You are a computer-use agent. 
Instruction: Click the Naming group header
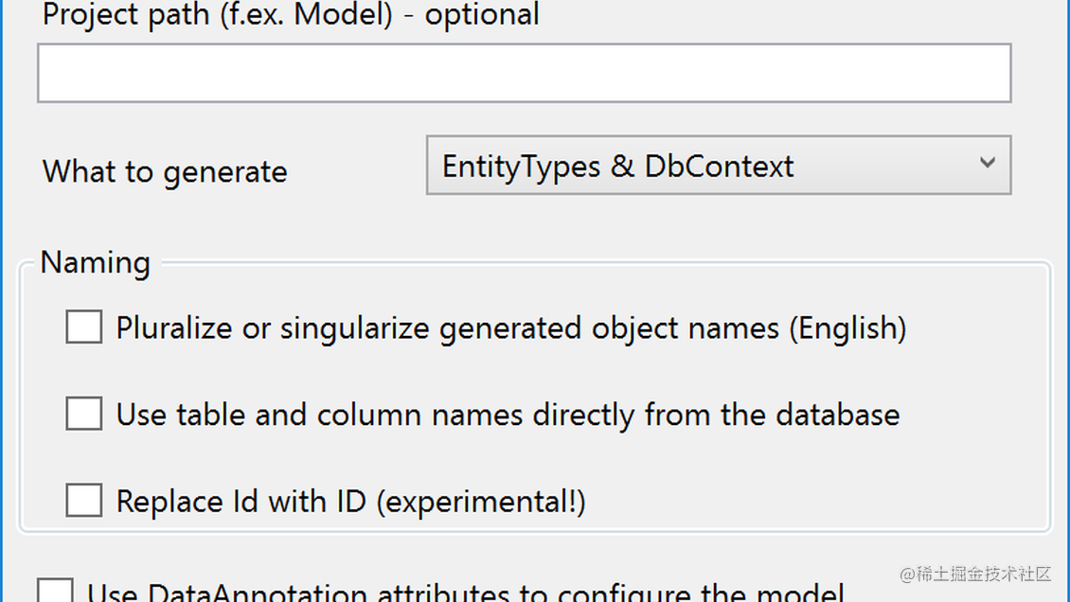pyautogui.click(x=96, y=262)
